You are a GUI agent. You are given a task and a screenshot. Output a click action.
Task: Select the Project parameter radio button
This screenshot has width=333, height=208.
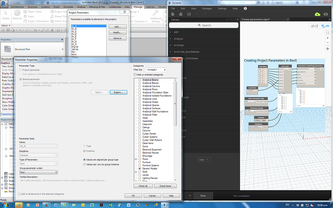coord(20,70)
